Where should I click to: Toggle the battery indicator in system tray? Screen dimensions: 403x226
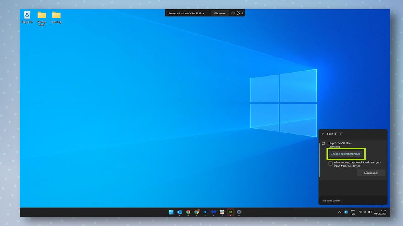click(370, 212)
